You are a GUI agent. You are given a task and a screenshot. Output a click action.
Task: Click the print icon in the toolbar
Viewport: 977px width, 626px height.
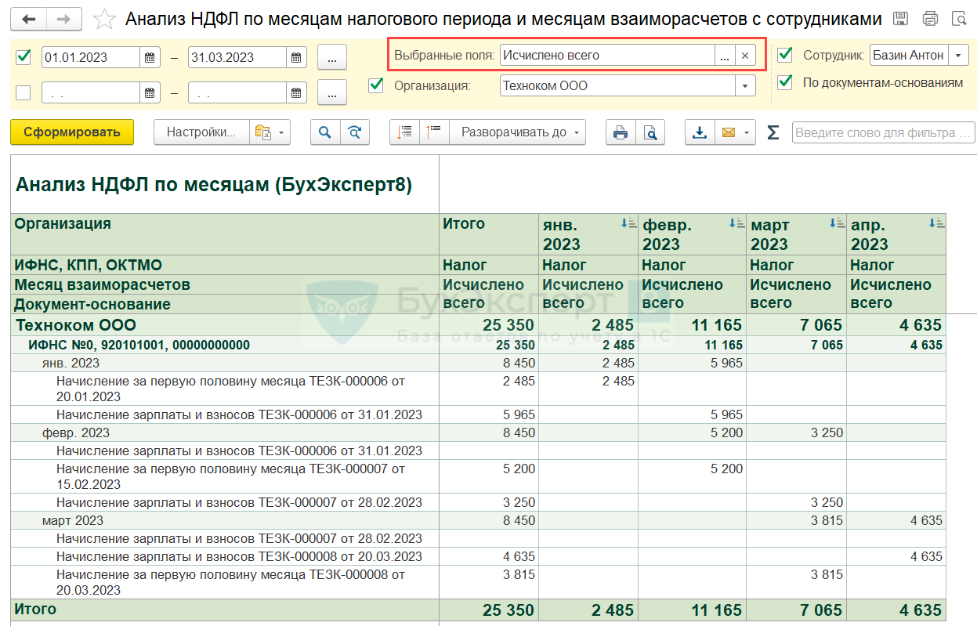(x=621, y=132)
